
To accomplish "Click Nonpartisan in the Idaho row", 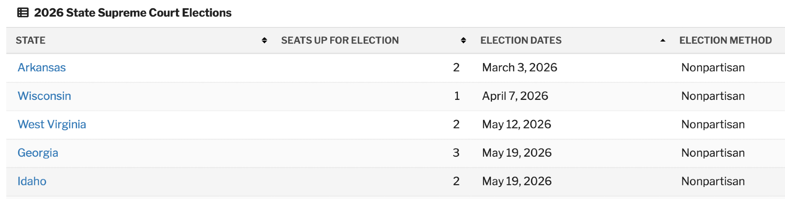I will pyautogui.click(x=713, y=181).
